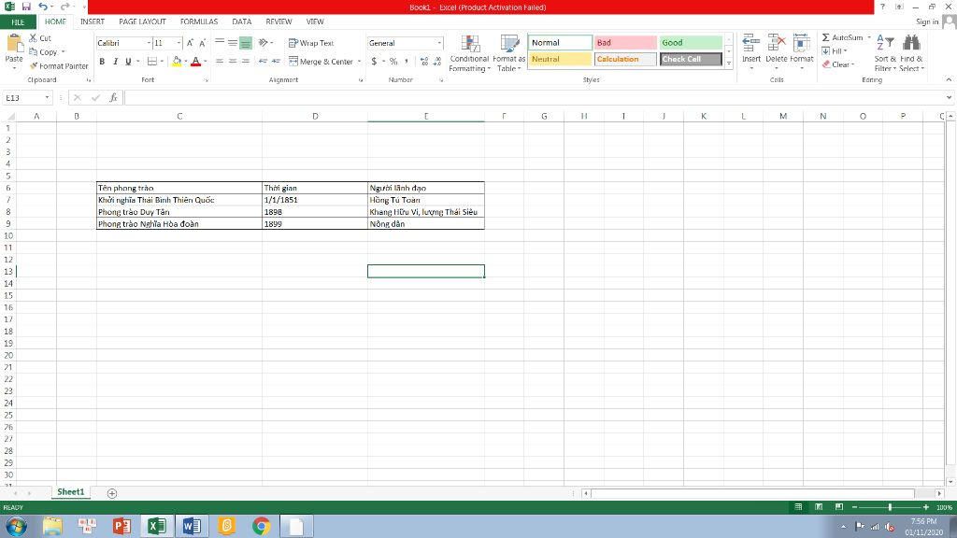Toggle Bold formatting

click(103, 62)
